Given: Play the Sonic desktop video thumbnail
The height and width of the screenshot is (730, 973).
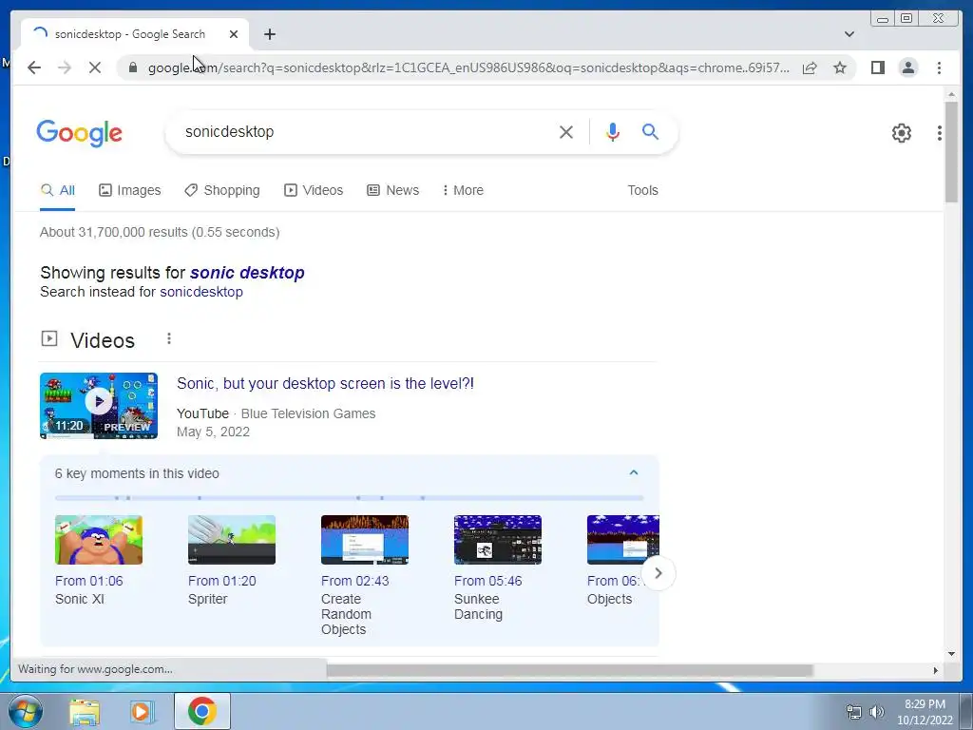Looking at the screenshot, I should click(x=99, y=406).
